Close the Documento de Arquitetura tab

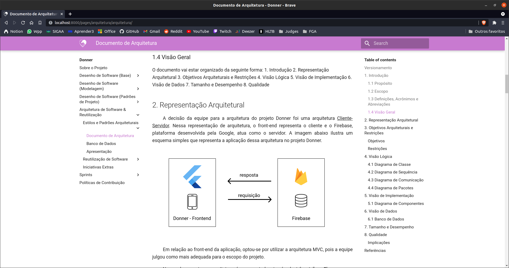coord(62,14)
